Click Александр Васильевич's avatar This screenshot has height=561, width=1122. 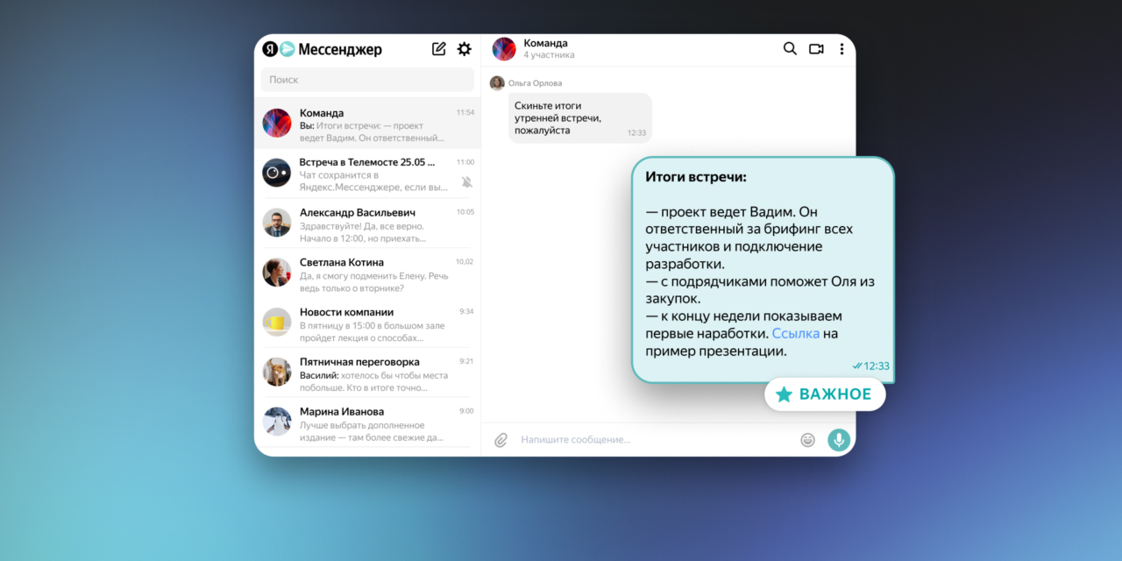tap(277, 223)
